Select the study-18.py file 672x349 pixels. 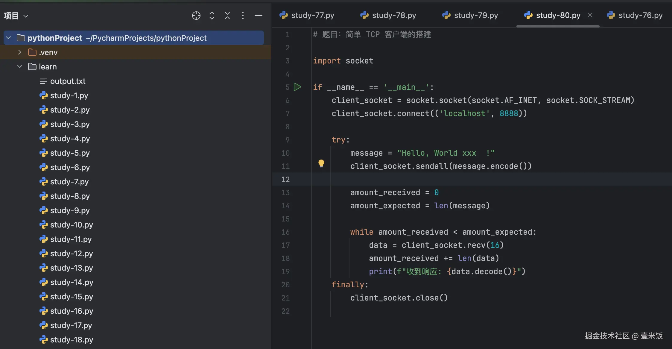(x=72, y=340)
